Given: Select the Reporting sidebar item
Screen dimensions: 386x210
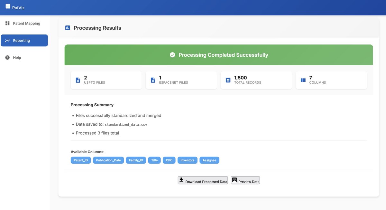Looking at the screenshot, I should [24, 41].
